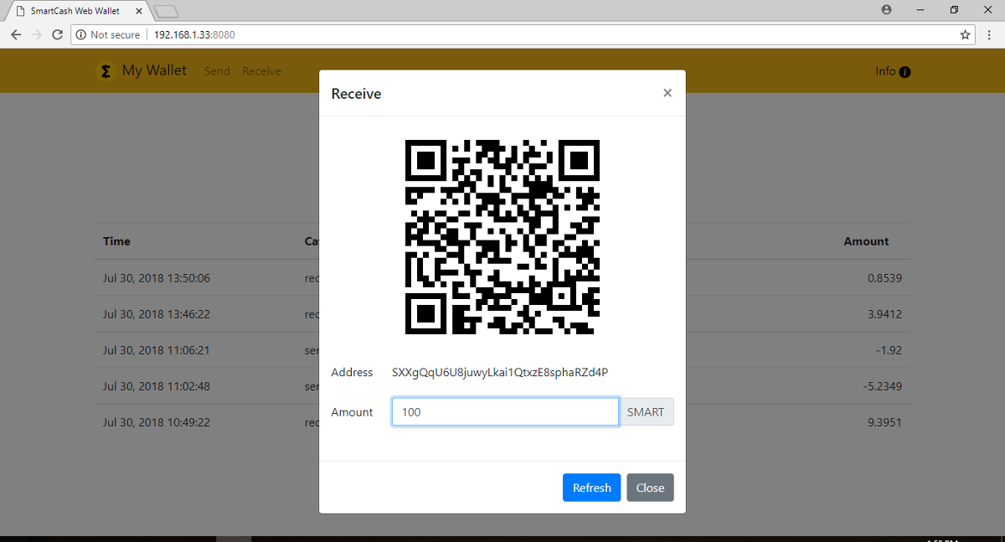Dismiss Receive dialog with the X icon
The image size is (1005, 542).
click(x=667, y=93)
